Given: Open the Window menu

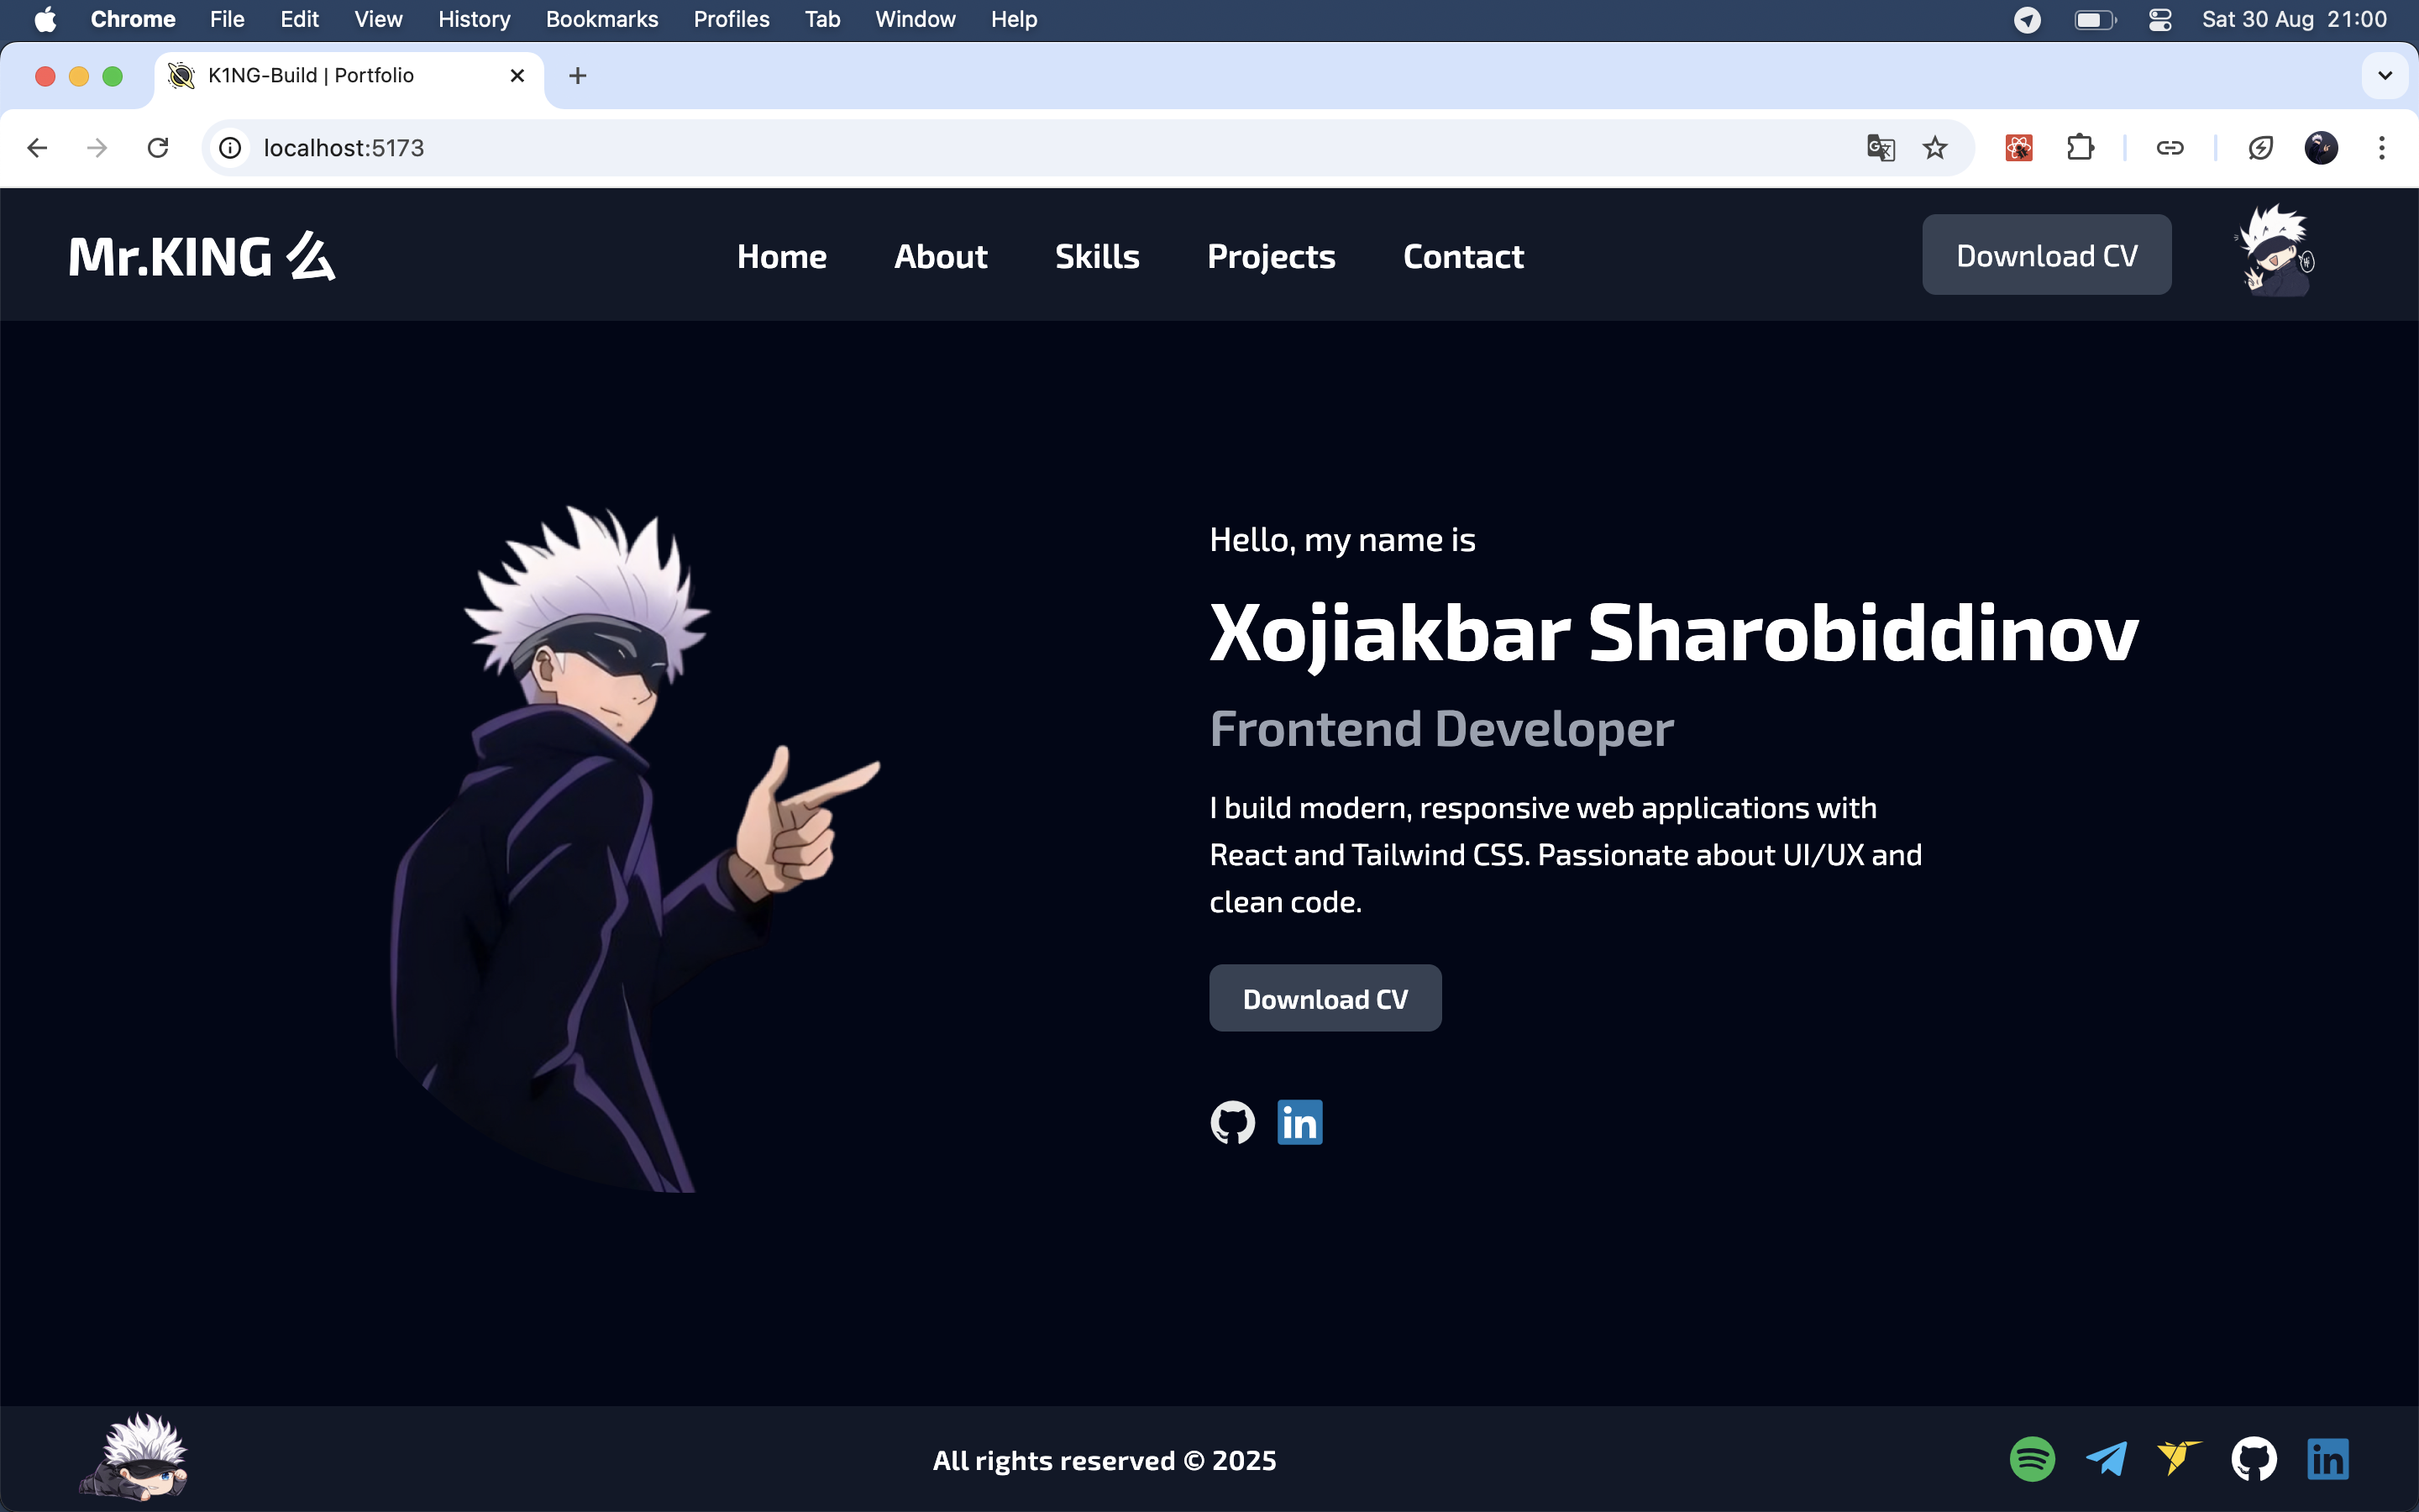Looking at the screenshot, I should coord(915,20).
